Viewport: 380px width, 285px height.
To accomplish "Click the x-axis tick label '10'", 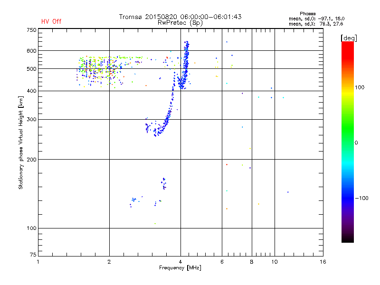I will (275, 262).
